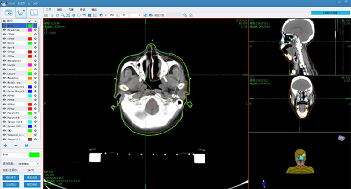Click the Body structure name field
351x189 pixels.
[x=14, y=154]
